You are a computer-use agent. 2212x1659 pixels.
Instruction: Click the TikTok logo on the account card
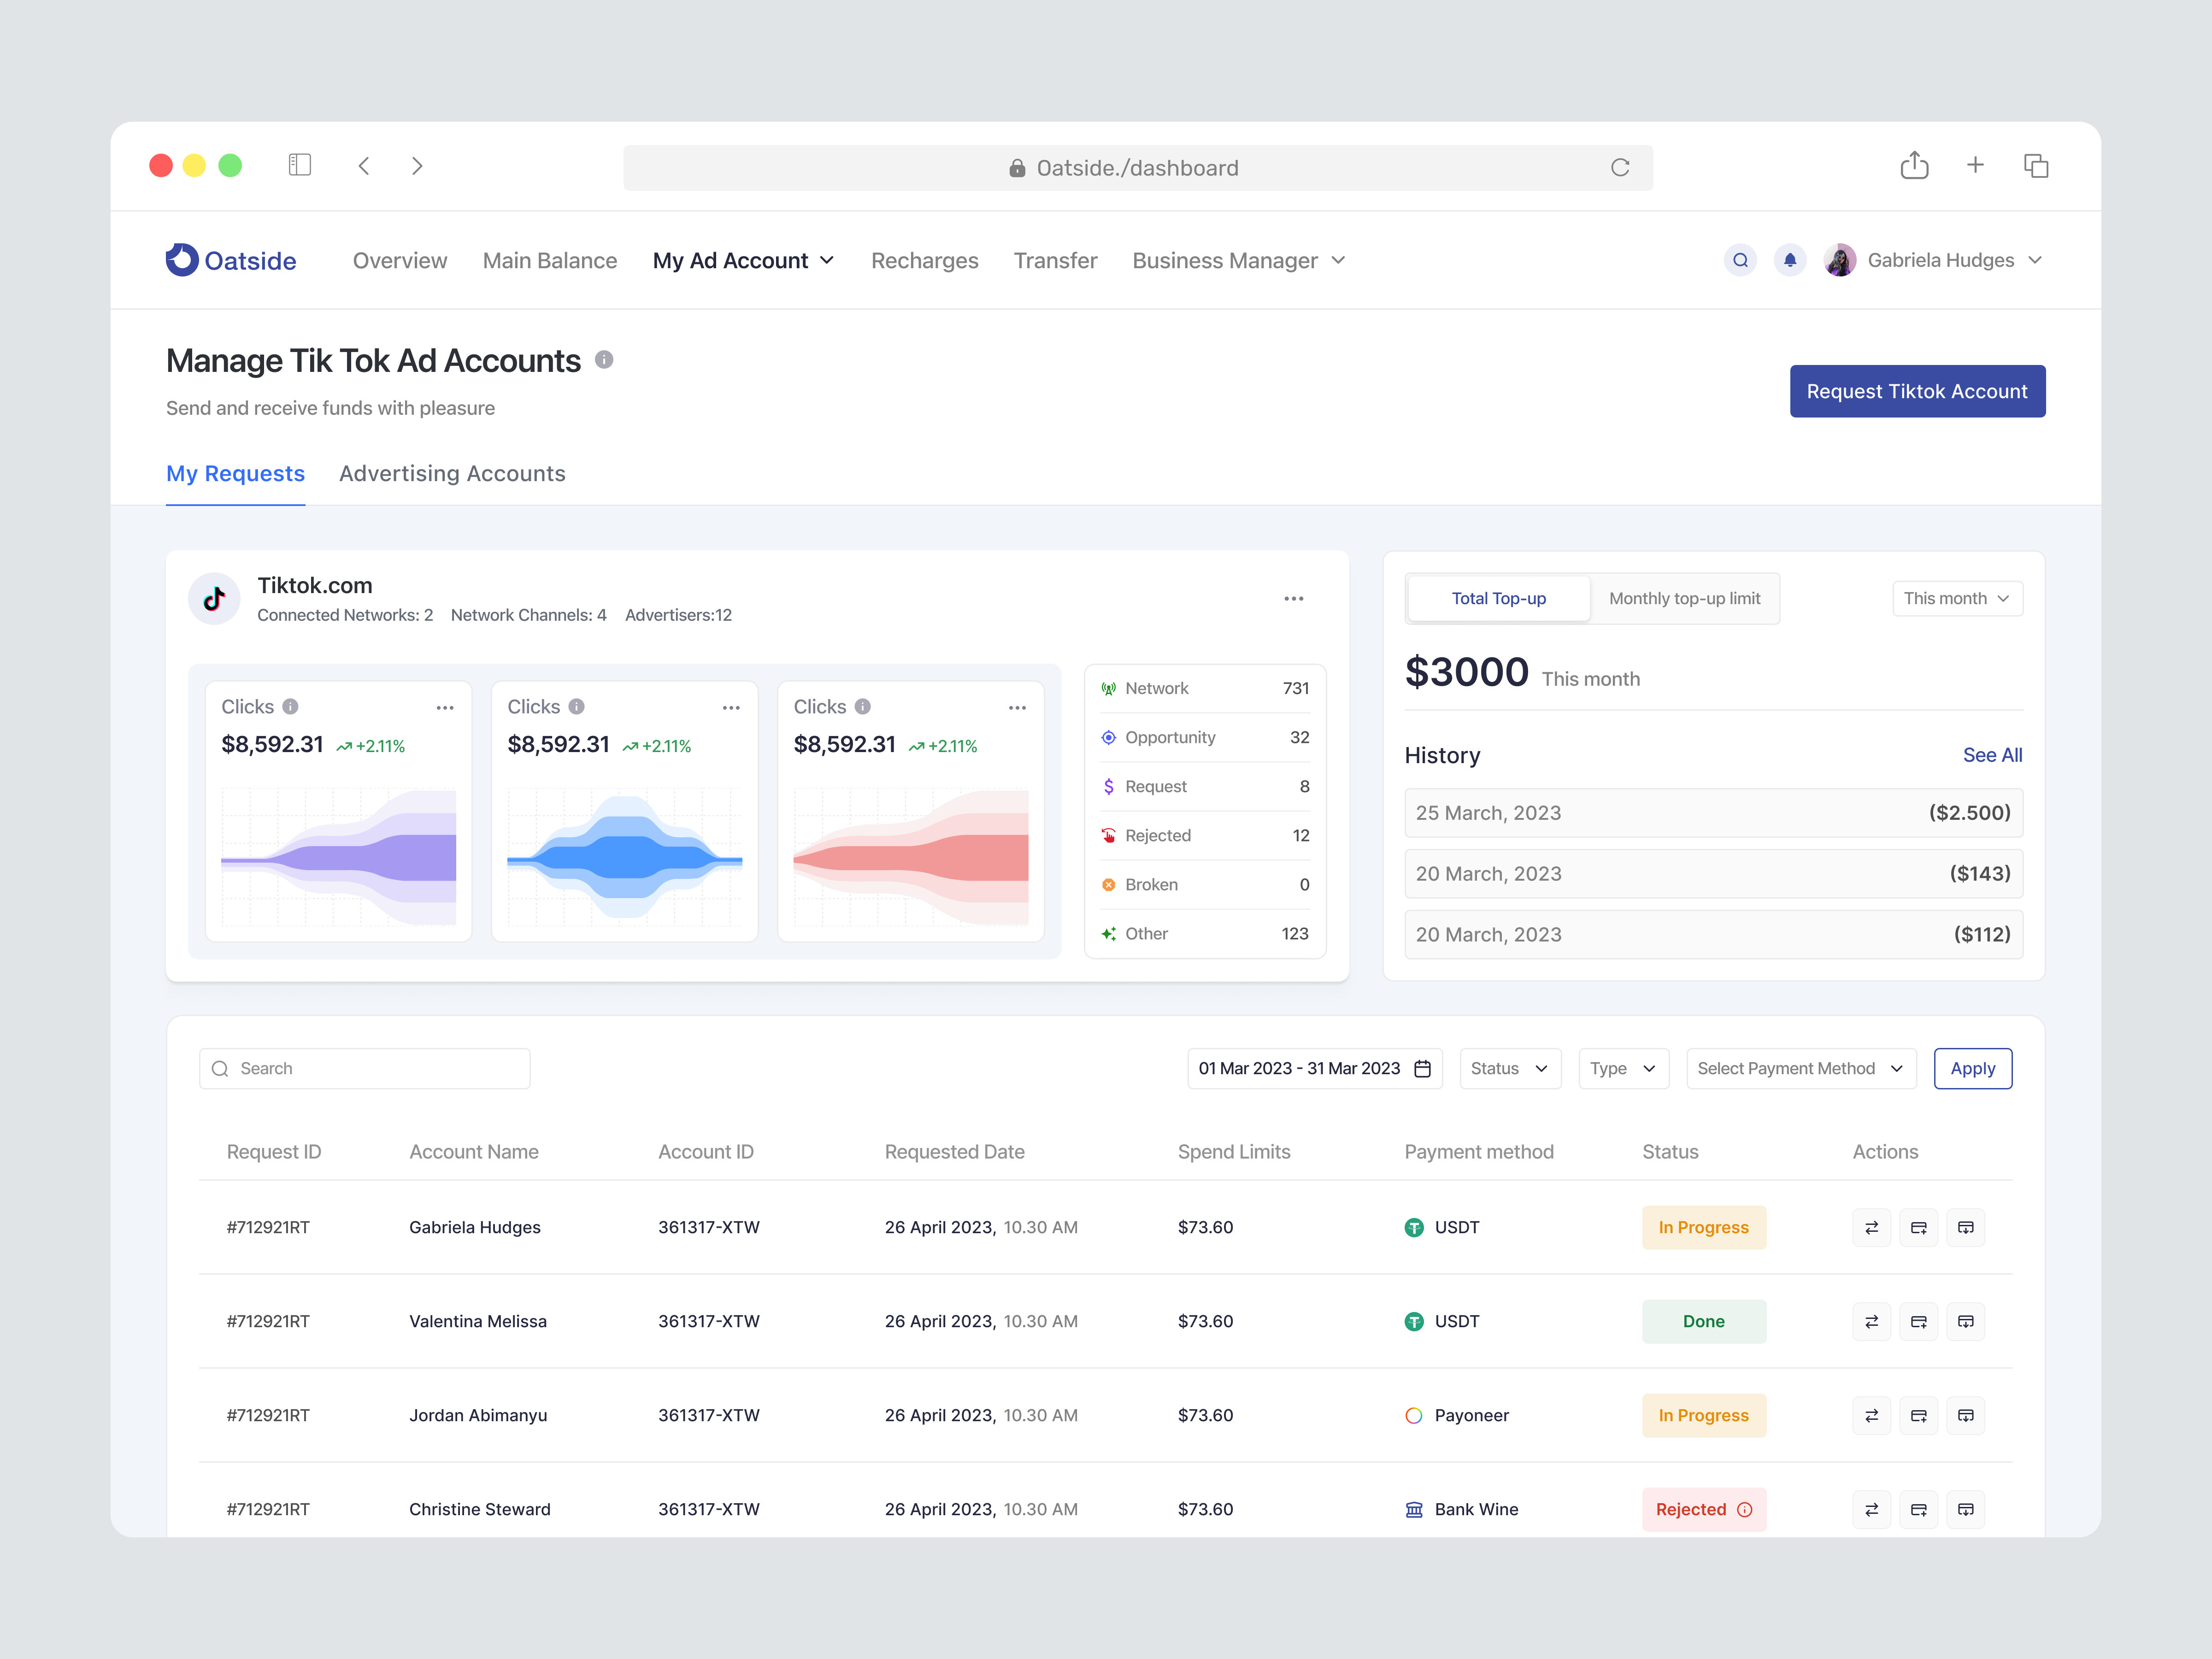[x=214, y=598]
